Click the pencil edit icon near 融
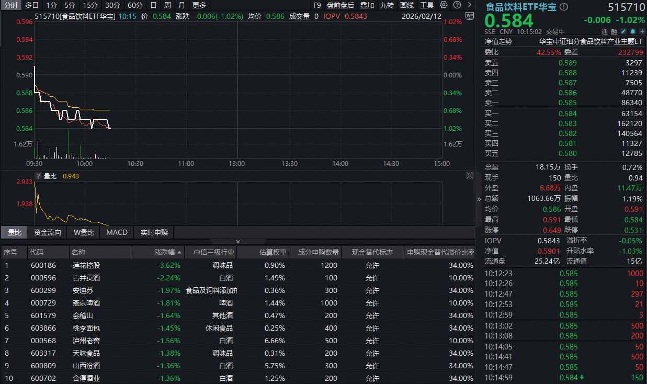This screenshot has width=647, height=384. pos(623,31)
